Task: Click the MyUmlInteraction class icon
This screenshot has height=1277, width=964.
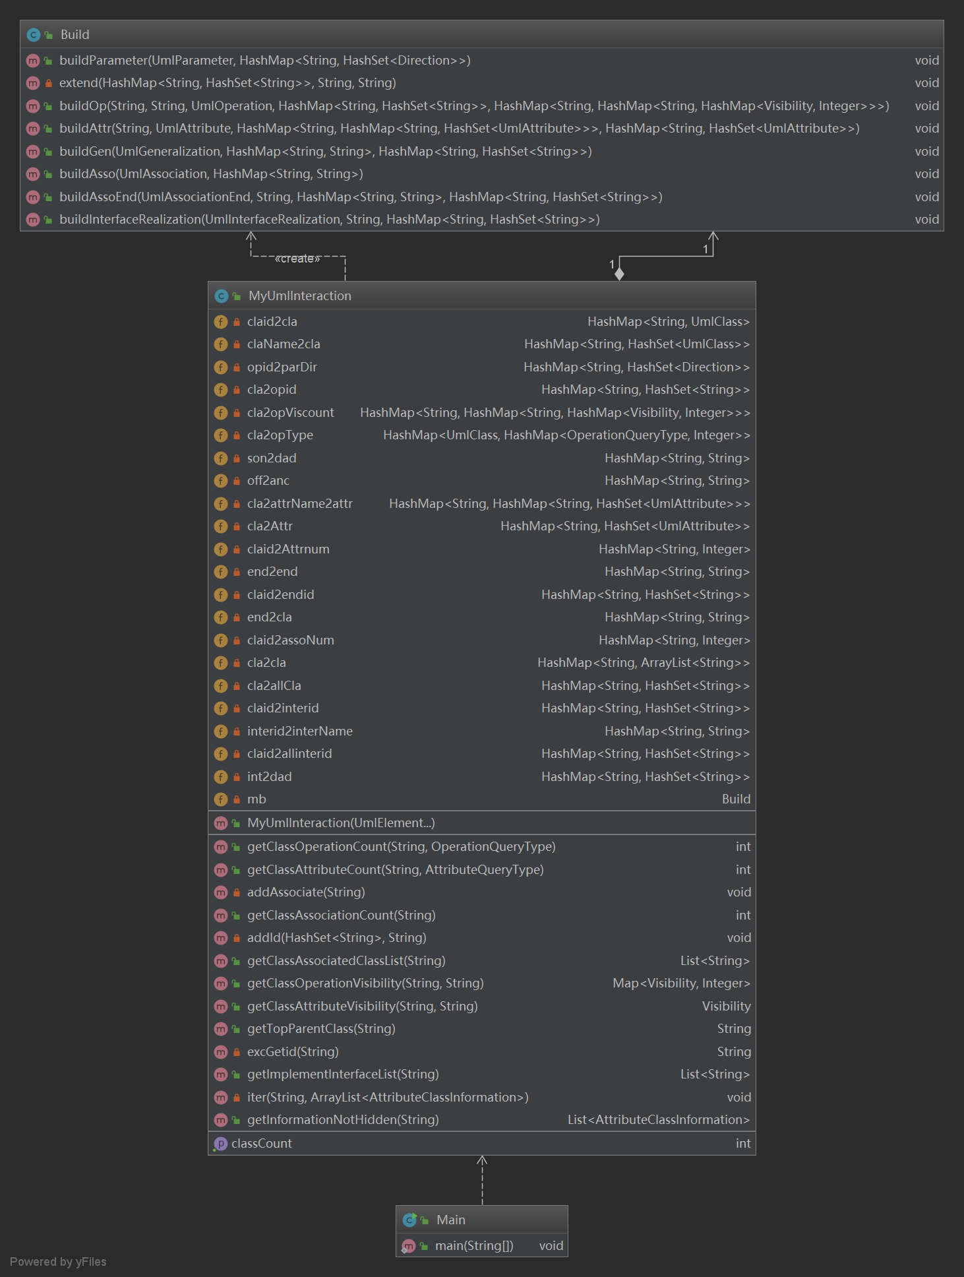Action: 222,296
